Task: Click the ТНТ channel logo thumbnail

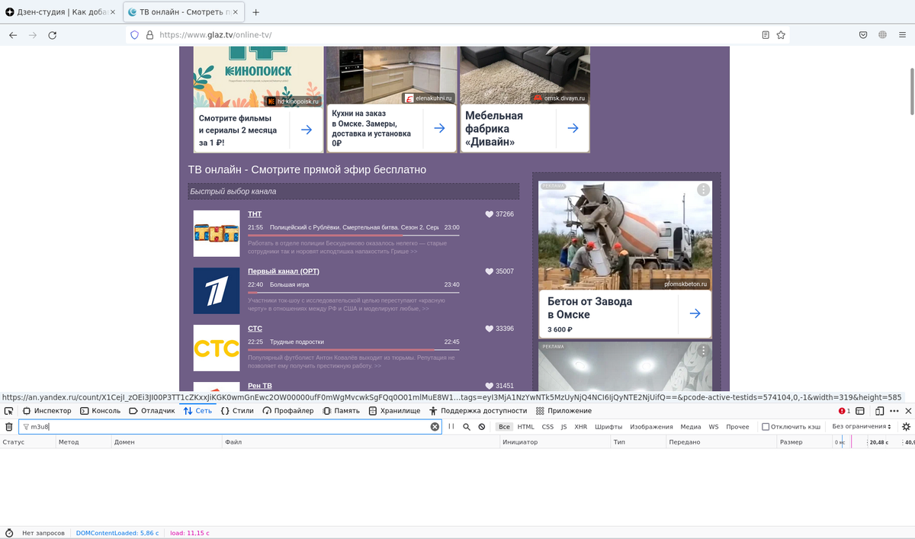Action: coord(217,233)
